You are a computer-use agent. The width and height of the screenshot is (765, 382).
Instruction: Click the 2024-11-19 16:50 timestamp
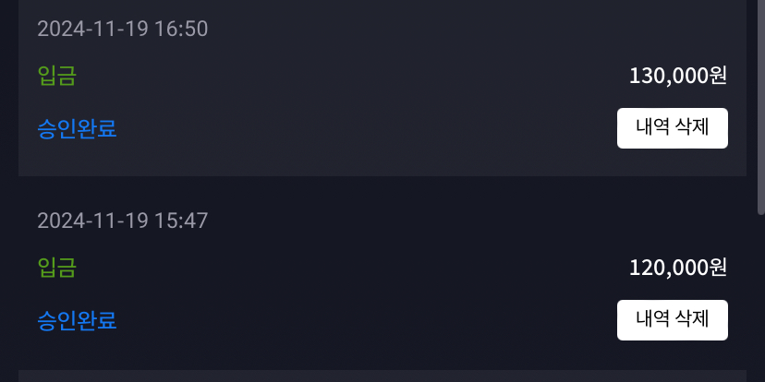click(123, 29)
